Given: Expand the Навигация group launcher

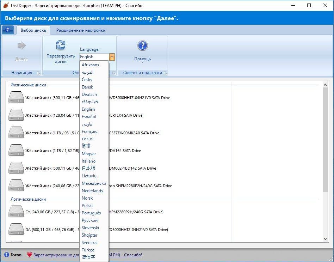Looking at the screenshot, I should [38, 73].
